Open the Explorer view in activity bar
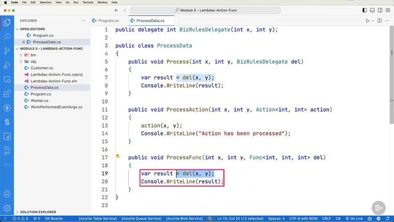Screen dimensions: 394x222 (x=7, y=23)
